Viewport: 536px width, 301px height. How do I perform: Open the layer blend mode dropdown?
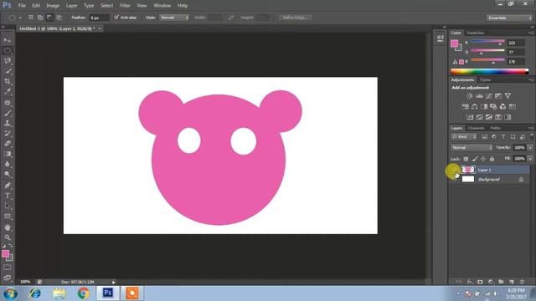472,147
